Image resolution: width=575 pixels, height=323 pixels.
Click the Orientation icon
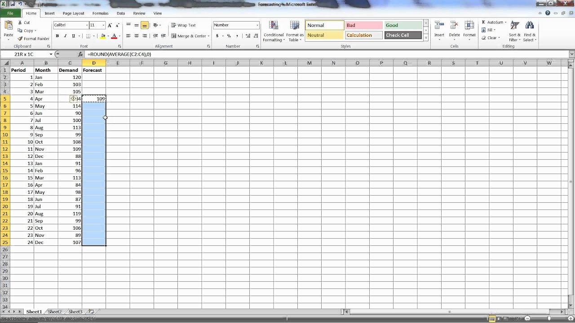tap(156, 25)
